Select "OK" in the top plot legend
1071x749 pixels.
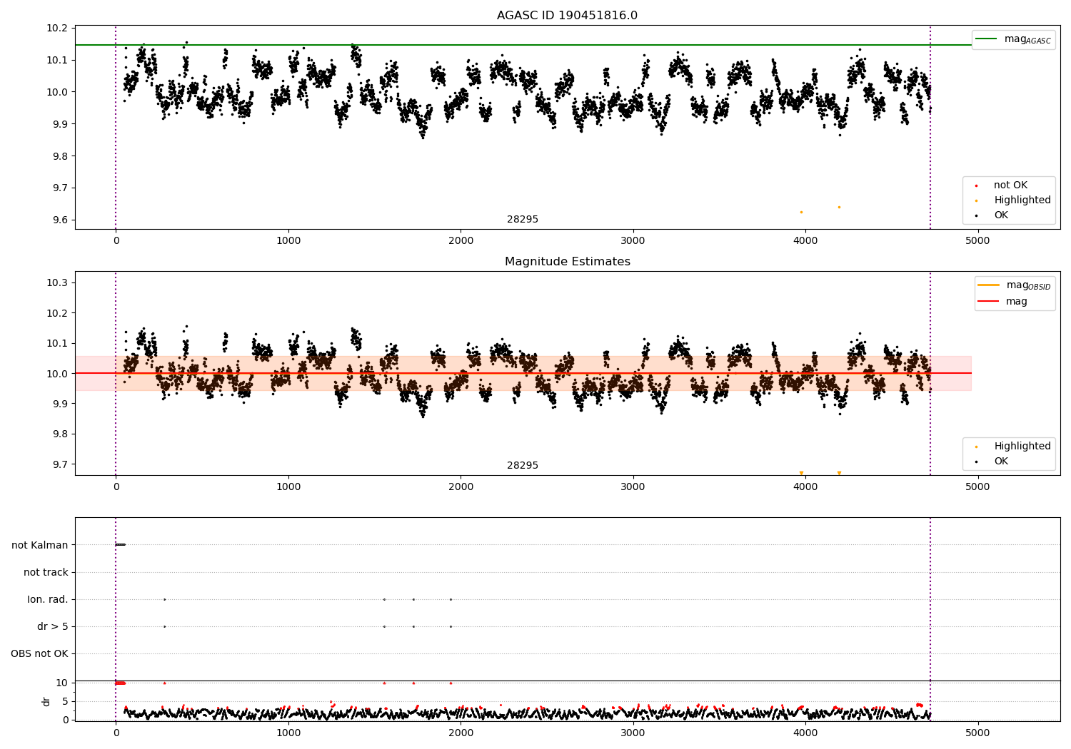(1001, 215)
